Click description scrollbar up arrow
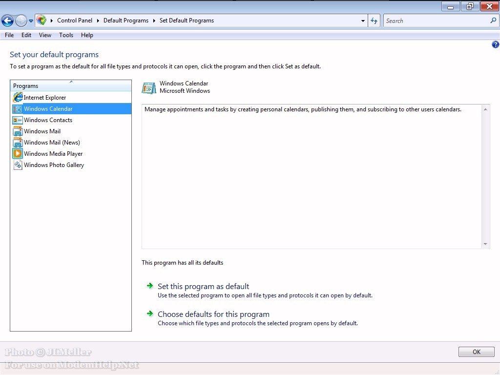 (485, 109)
